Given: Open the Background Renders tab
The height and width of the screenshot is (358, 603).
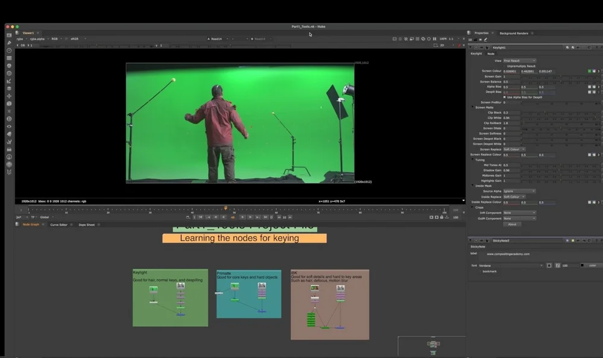Looking at the screenshot, I should (x=514, y=33).
